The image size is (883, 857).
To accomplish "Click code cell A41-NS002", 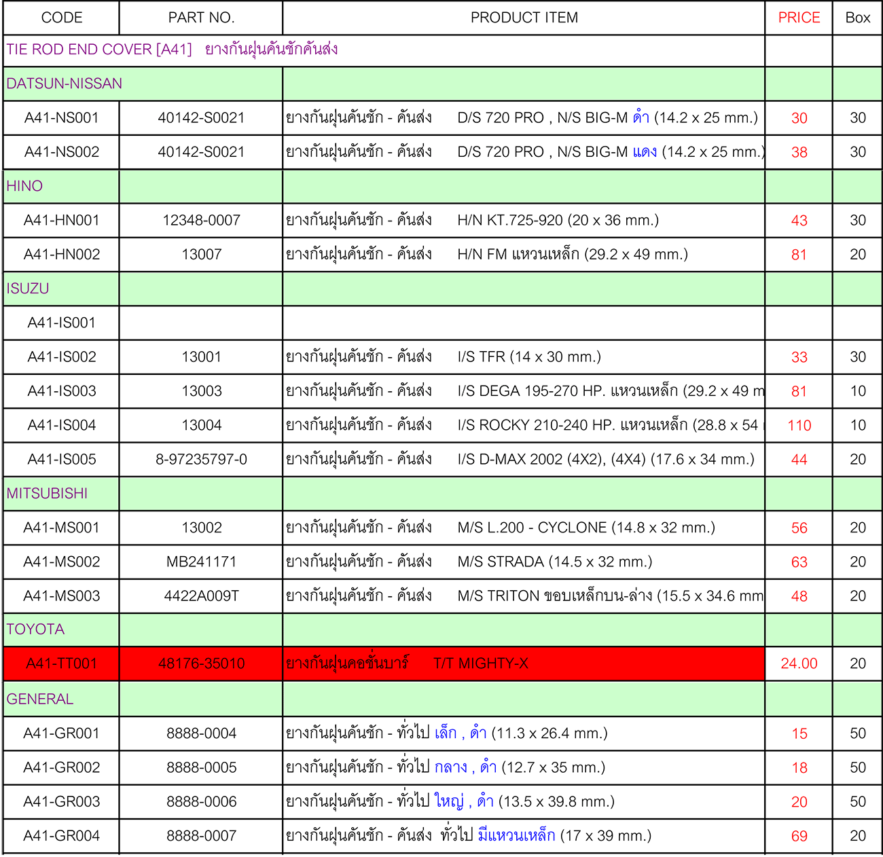I will (62, 152).
